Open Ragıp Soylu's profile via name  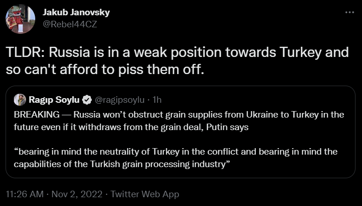click(x=54, y=100)
